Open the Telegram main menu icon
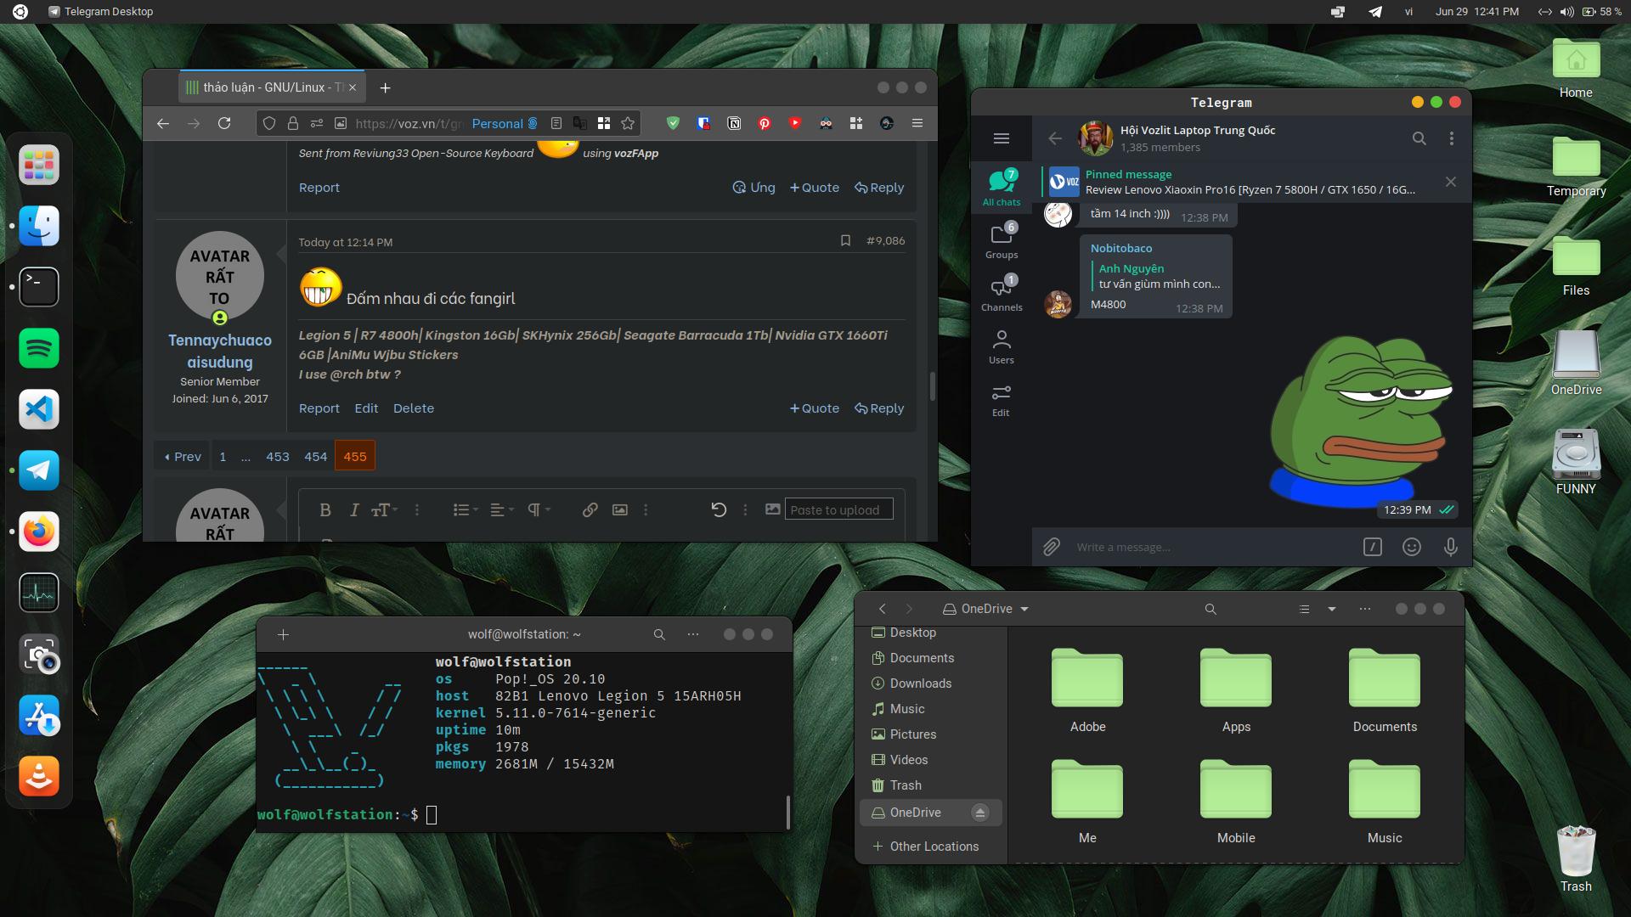Screen dimensions: 1631x917 point(1002,138)
